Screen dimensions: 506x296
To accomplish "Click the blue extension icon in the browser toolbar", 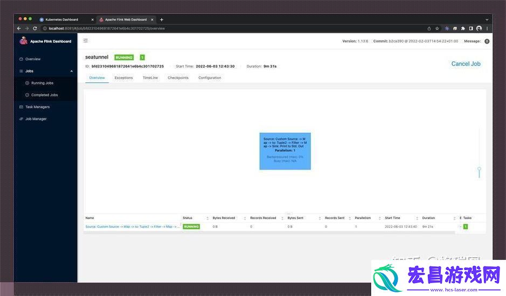I will click(447, 29).
